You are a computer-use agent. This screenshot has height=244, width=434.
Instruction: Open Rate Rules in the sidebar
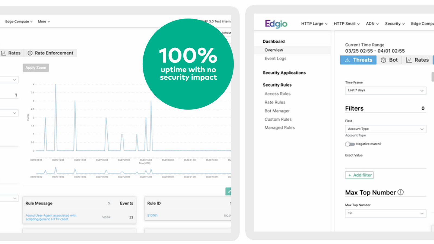point(275,102)
